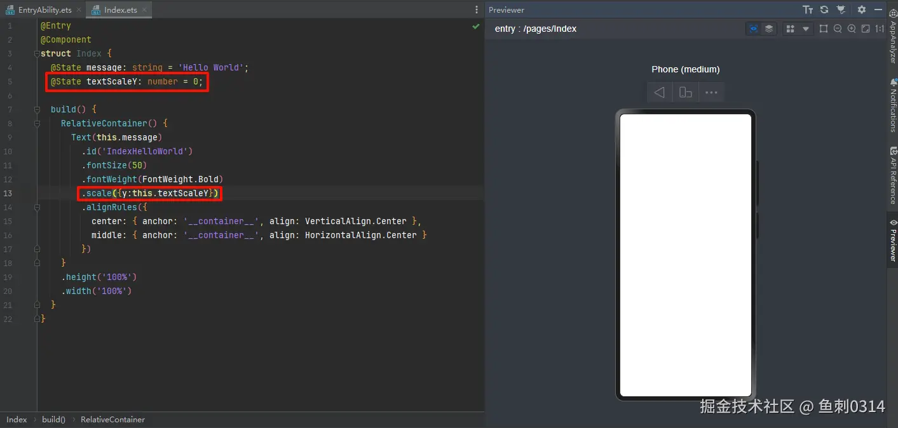Click 'IndexHelloWorld' id string on line 10
The image size is (898, 428).
pos(147,151)
